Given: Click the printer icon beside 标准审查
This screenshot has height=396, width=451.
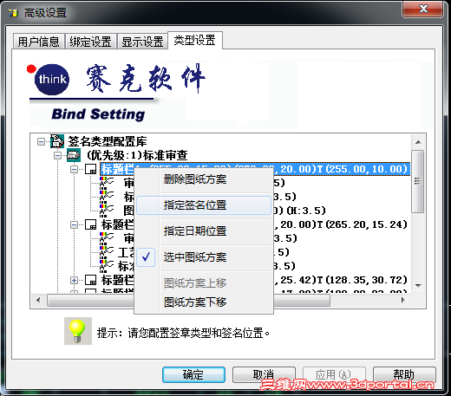Looking at the screenshot, I should (74, 155).
